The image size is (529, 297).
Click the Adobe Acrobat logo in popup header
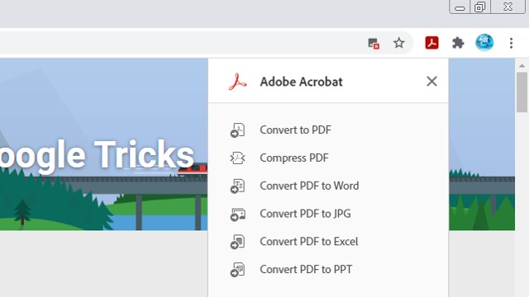point(237,82)
